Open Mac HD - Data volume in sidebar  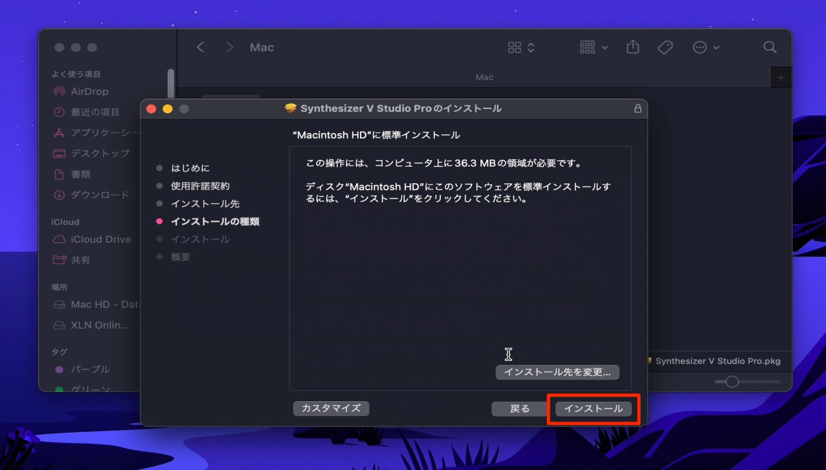pos(105,304)
